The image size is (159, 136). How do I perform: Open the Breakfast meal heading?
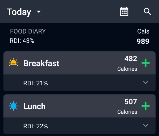[x=42, y=63]
